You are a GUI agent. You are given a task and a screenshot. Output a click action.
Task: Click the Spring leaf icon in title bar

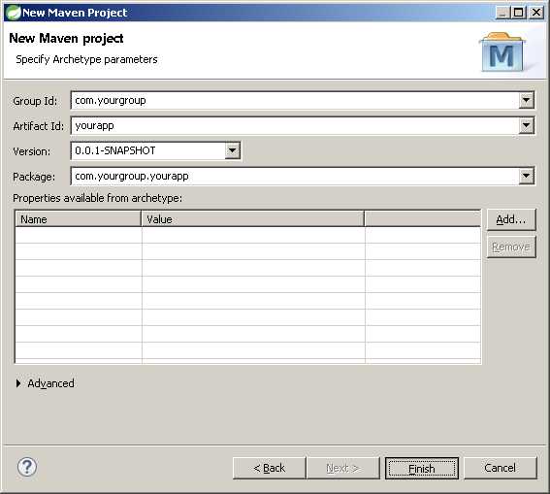pos(13,13)
